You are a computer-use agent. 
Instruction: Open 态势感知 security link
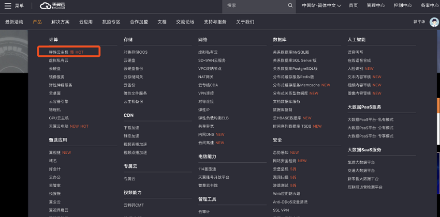tap(281, 152)
